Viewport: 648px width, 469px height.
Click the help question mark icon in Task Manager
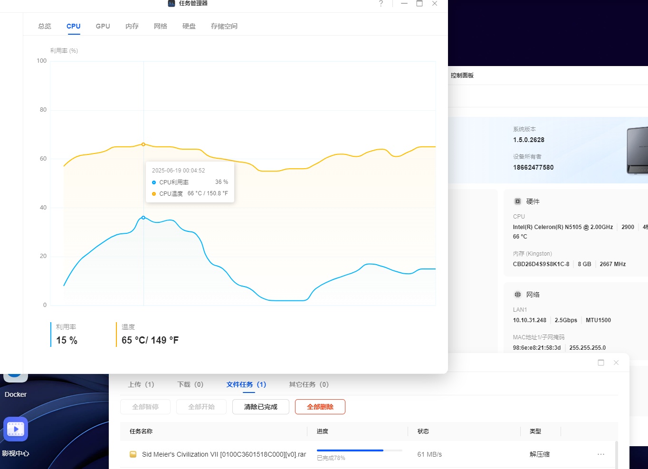point(381,4)
